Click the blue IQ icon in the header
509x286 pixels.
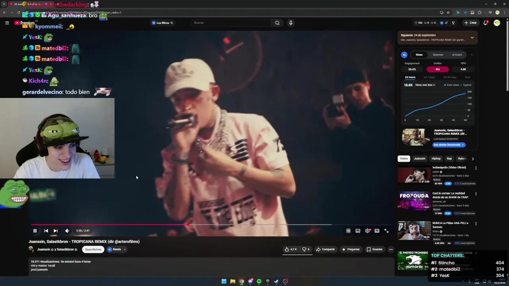tap(441, 23)
